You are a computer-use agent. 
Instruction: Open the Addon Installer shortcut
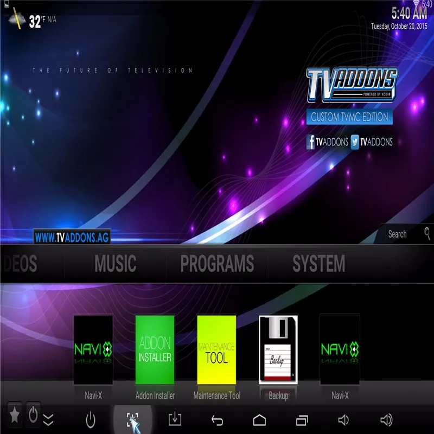(155, 350)
